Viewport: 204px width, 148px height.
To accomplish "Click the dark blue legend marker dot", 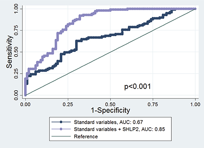I will coord(61,122).
